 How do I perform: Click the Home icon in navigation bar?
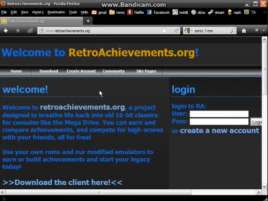click(x=244, y=31)
